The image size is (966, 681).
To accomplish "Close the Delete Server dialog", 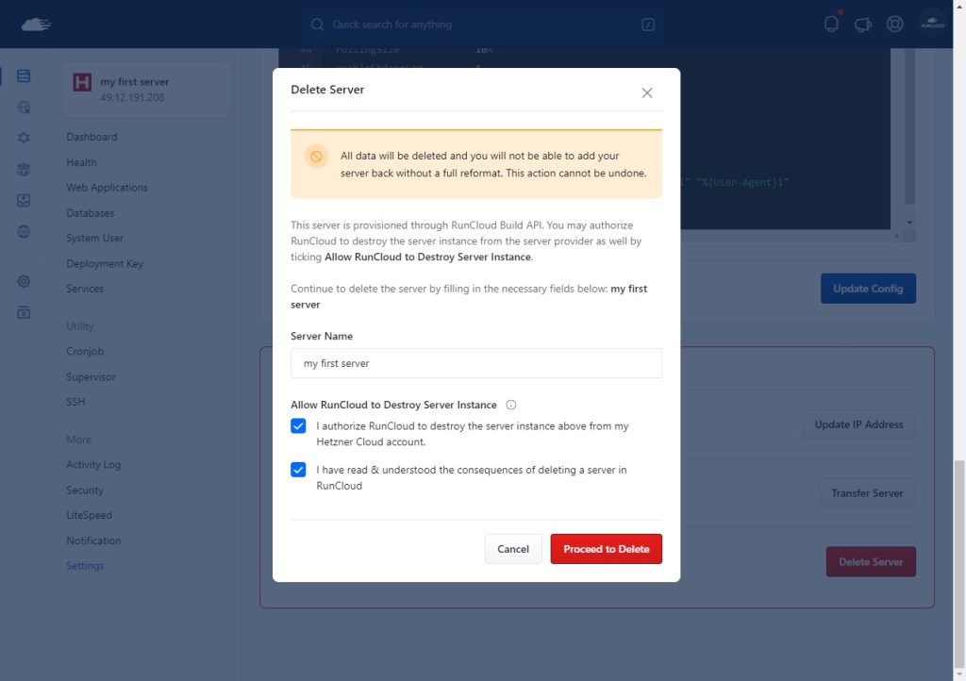I will [x=647, y=92].
